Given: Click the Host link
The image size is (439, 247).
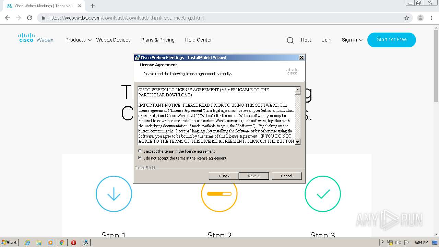Looking at the screenshot, I should 306,40.
